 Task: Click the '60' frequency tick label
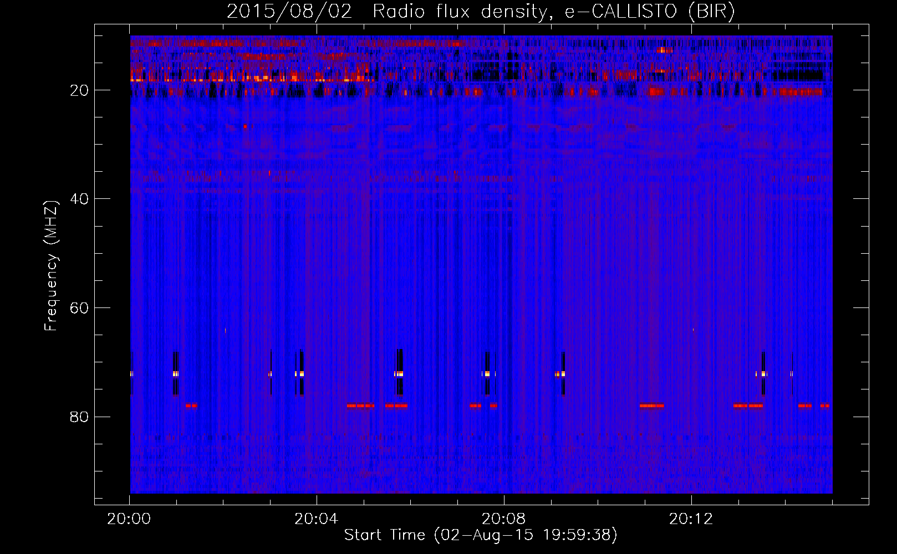79,308
